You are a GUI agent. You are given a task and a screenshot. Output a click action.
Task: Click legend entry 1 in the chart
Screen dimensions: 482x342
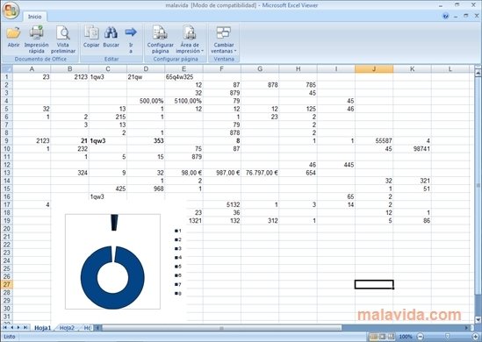[x=178, y=231]
